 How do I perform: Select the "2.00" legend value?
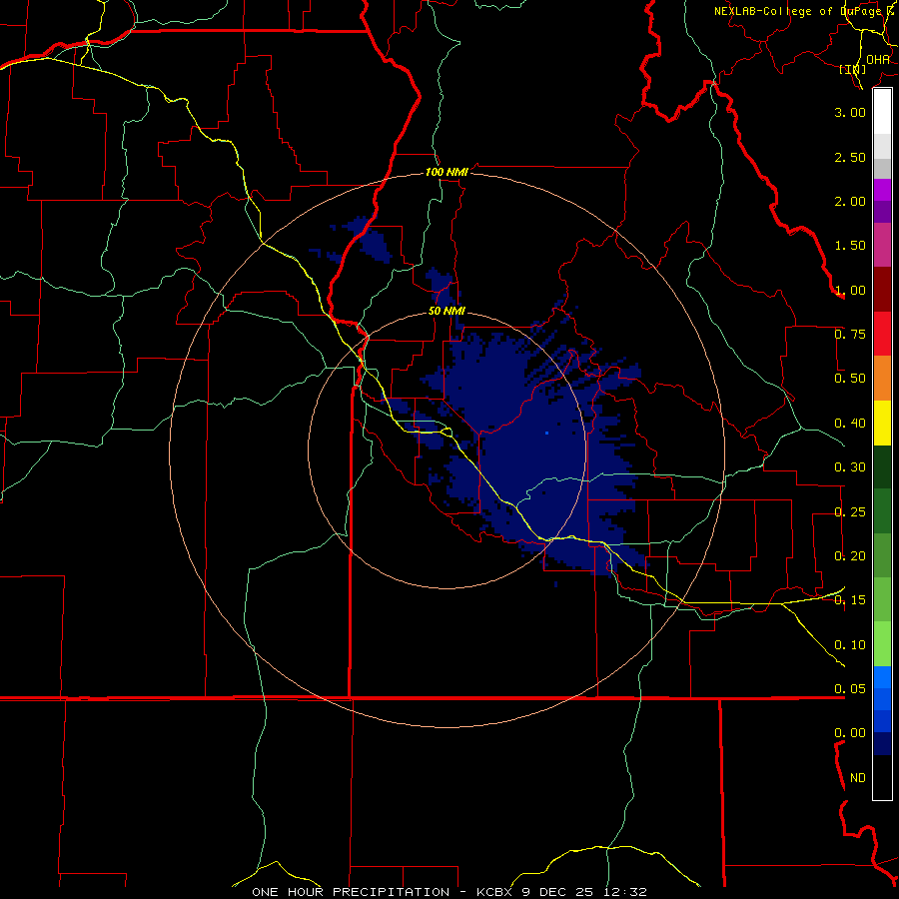coord(850,201)
